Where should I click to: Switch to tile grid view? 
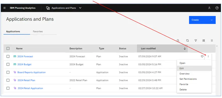(204, 41)
